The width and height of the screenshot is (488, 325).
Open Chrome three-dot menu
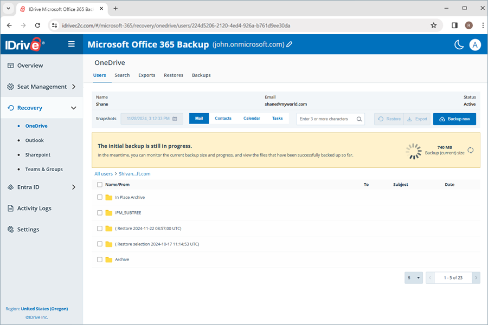[483, 25]
